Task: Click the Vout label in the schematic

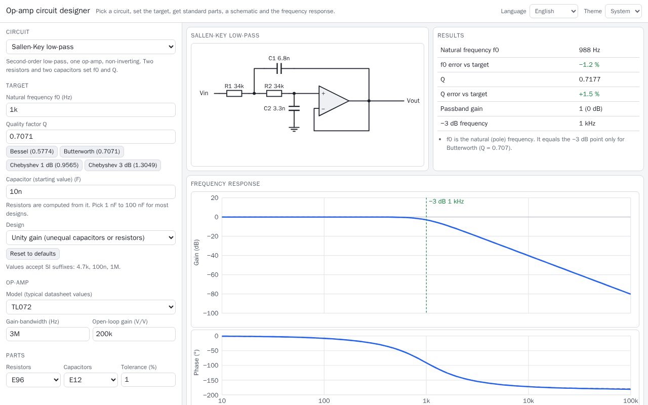Action: click(x=413, y=101)
